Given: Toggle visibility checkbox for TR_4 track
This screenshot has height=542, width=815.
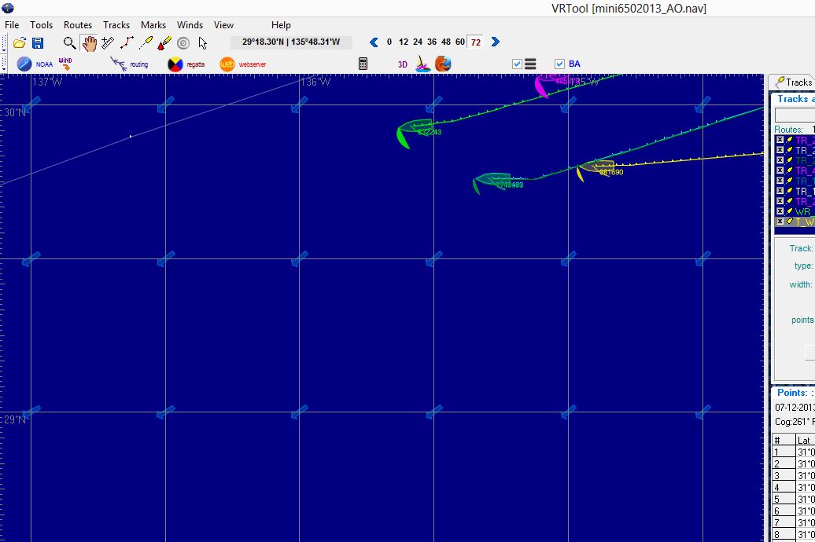Looking at the screenshot, I should 780,170.
